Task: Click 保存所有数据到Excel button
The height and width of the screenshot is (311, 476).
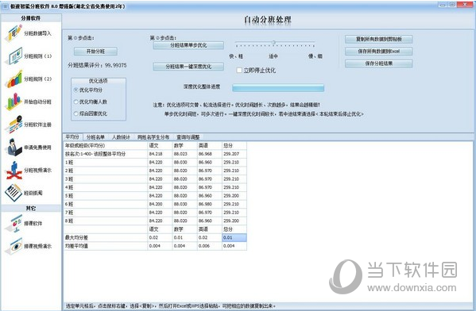Action: point(379,52)
